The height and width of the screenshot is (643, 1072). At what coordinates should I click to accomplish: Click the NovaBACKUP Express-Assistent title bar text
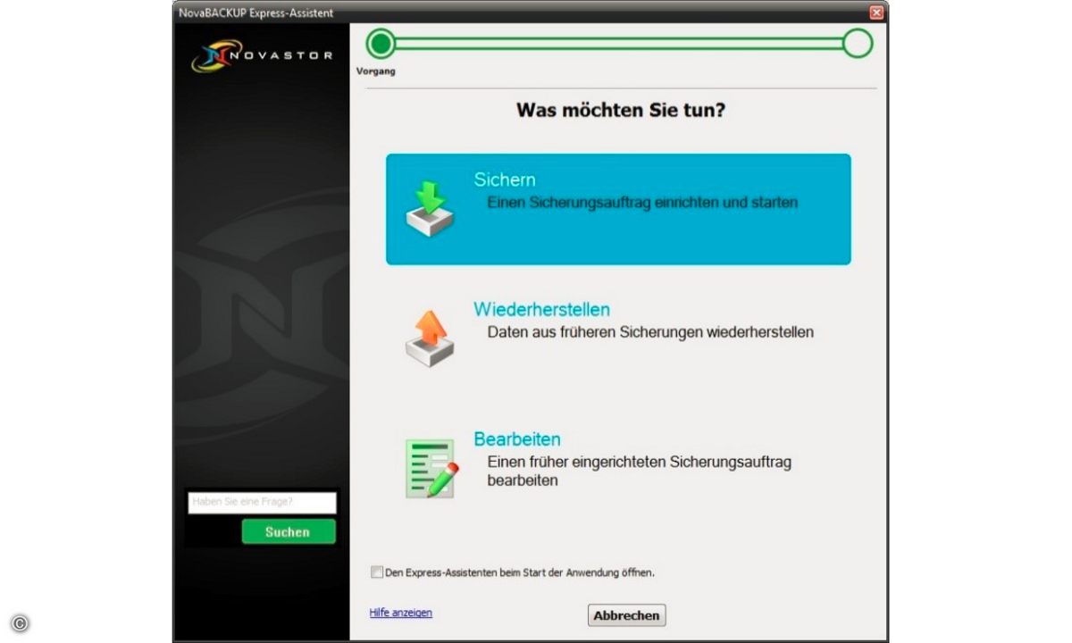pos(256,13)
